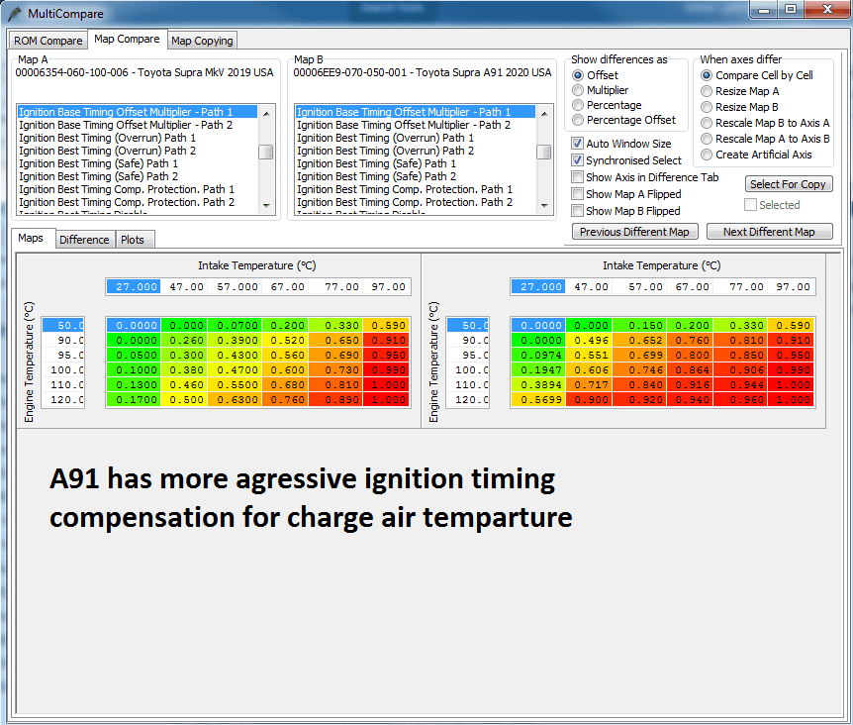This screenshot has width=853, height=725.
Task: Click Map B cell value 0.496
Action: coord(589,340)
